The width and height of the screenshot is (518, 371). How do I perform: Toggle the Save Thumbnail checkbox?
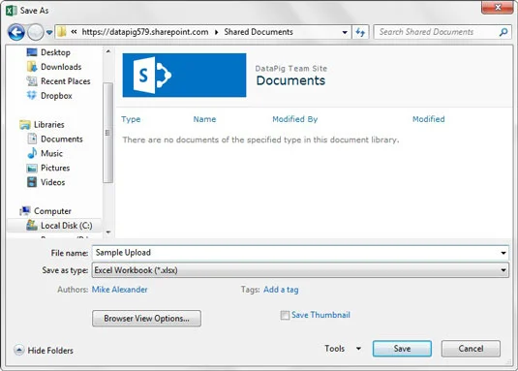(x=285, y=315)
